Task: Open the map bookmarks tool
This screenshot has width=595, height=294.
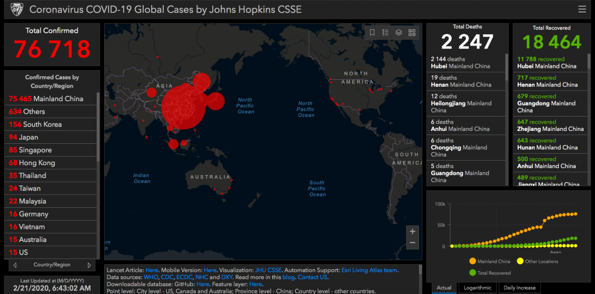Action: point(373,33)
